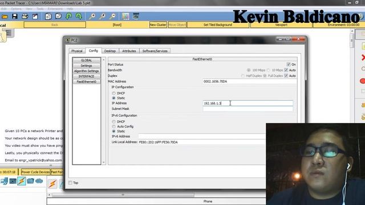Click the IPv6 Address input field
This screenshot has height=205, width=365.
pyautogui.click(x=202, y=137)
